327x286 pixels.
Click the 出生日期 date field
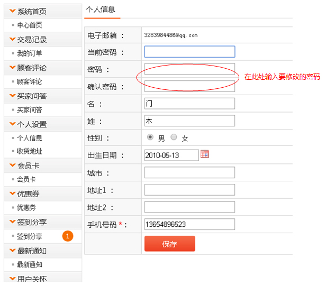171,155
